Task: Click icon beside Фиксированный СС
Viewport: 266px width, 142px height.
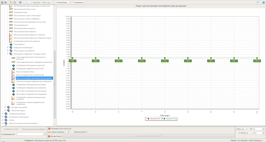Action: click(x=11, y=25)
